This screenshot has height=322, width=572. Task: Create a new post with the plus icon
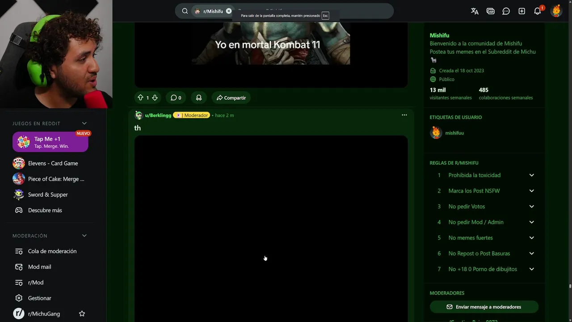(522, 11)
